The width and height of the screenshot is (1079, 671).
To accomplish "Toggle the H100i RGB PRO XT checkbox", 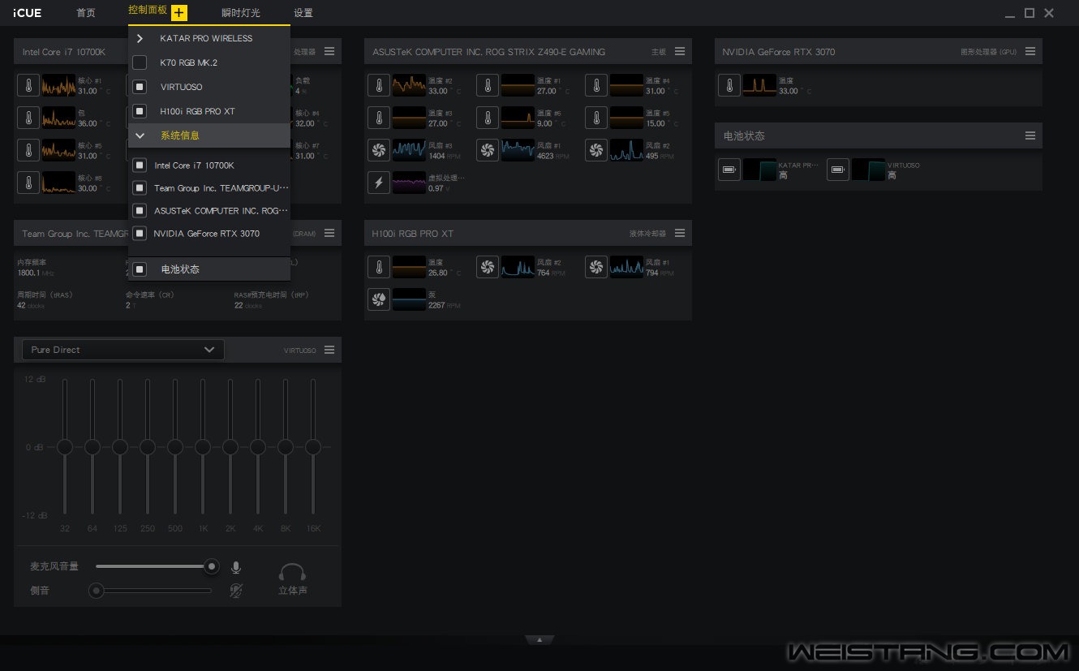I will 140,111.
